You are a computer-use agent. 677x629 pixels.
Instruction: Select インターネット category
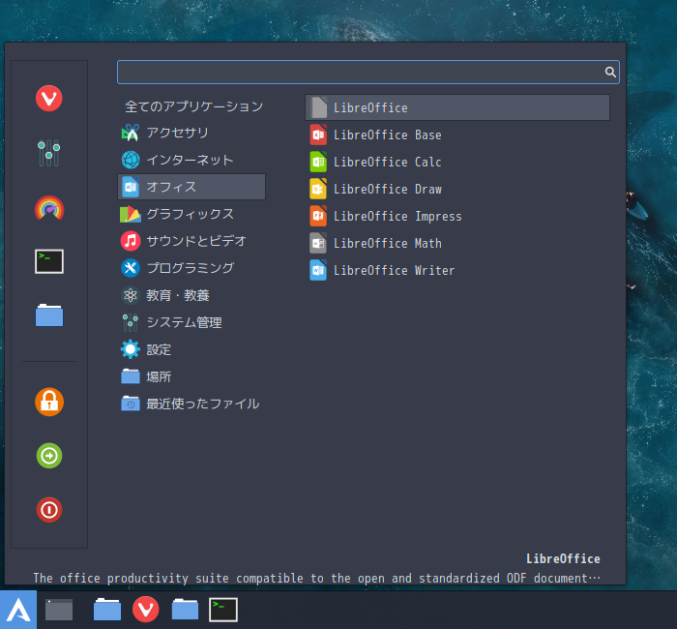(x=191, y=160)
